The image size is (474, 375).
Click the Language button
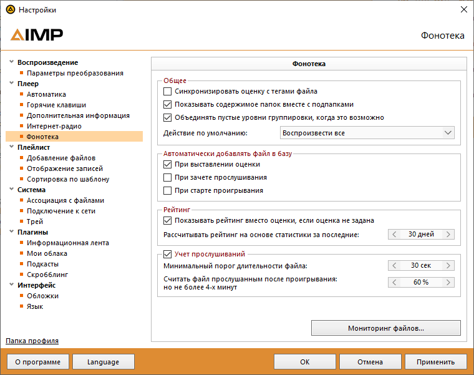(x=103, y=362)
